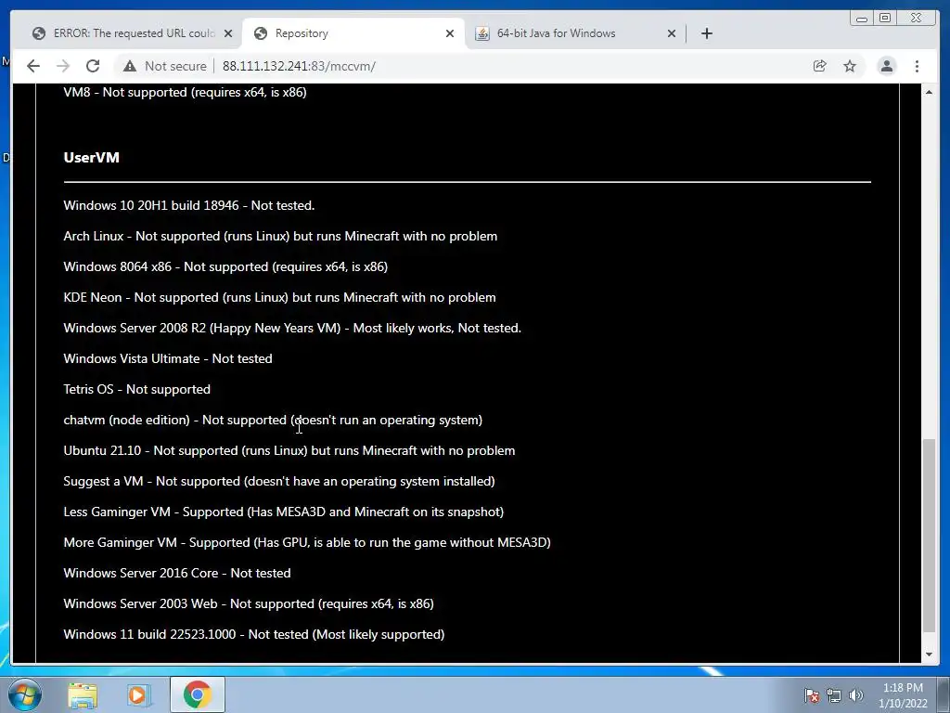This screenshot has height=713, width=950.
Task: Click the KDE Neon entry
Action: pyautogui.click(x=279, y=298)
